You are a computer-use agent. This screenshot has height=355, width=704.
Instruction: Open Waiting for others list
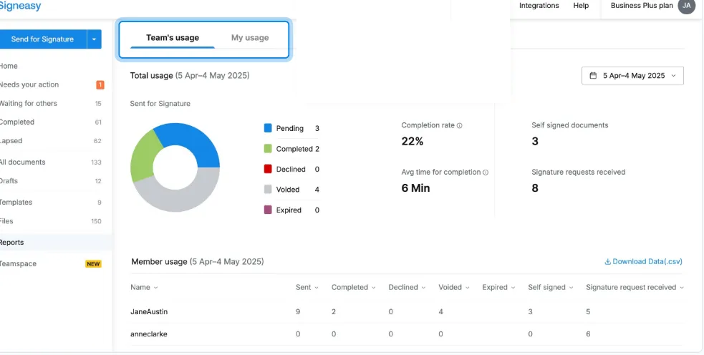coord(29,104)
